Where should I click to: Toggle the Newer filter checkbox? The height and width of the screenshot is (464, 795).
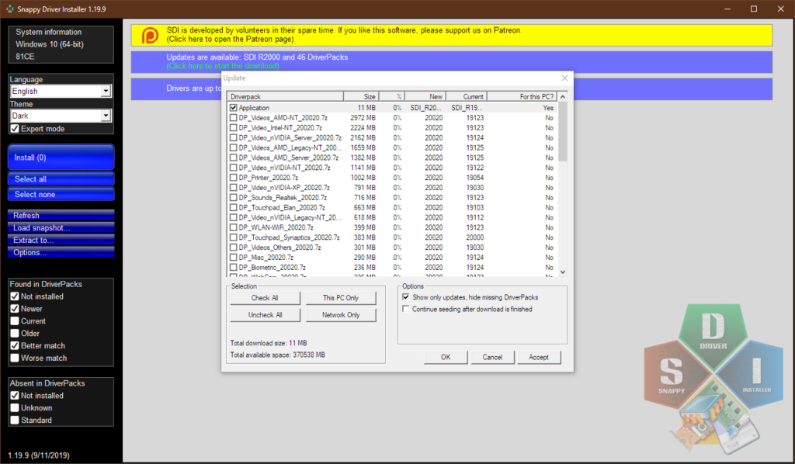(15, 309)
